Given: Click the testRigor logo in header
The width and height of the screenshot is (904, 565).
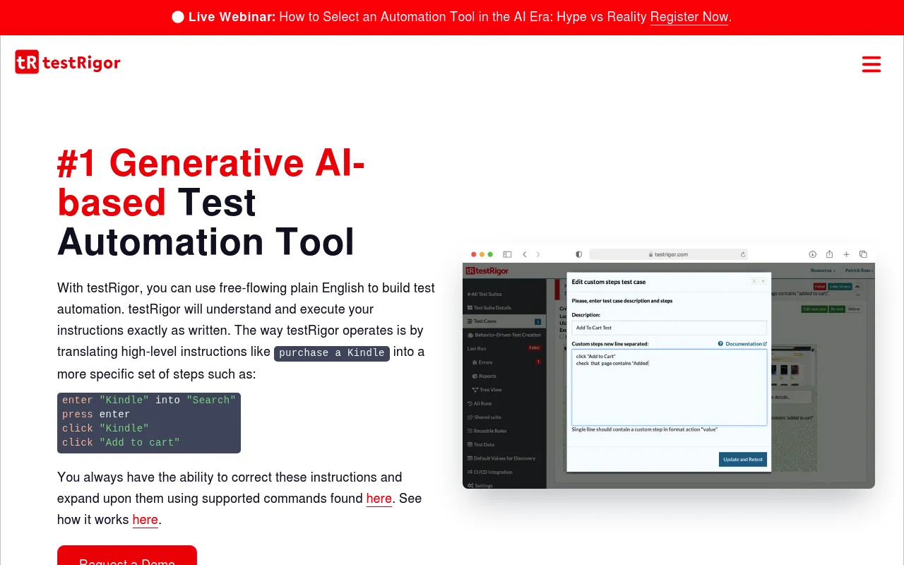Looking at the screenshot, I should tap(68, 62).
